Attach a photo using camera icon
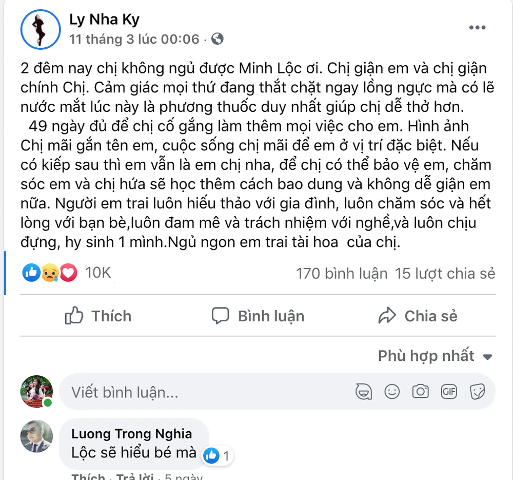Image resolution: width=513 pixels, height=480 pixels. tap(421, 392)
